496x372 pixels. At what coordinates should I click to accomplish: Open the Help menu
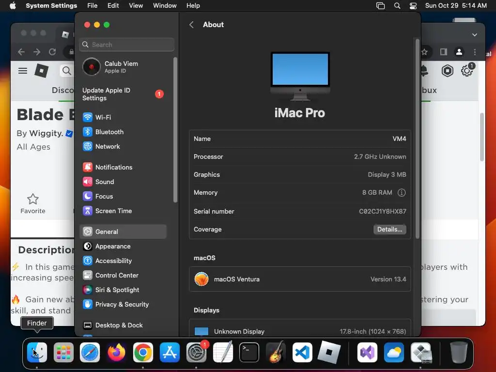tap(193, 6)
